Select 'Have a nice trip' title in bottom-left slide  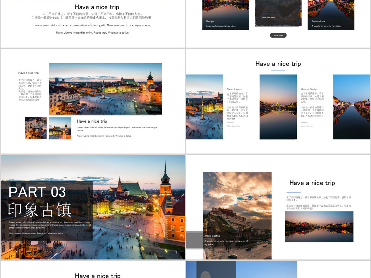98,275
